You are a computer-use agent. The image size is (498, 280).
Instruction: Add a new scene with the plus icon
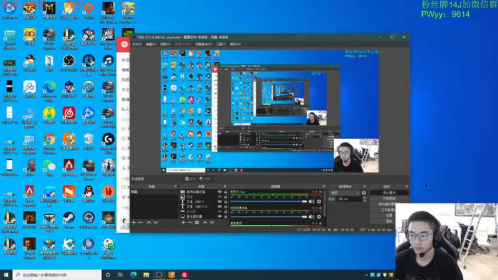(x=134, y=222)
